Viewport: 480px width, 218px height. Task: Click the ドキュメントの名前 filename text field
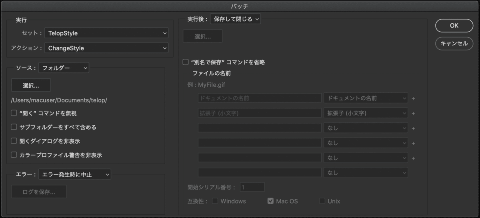[x=260, y=98]
